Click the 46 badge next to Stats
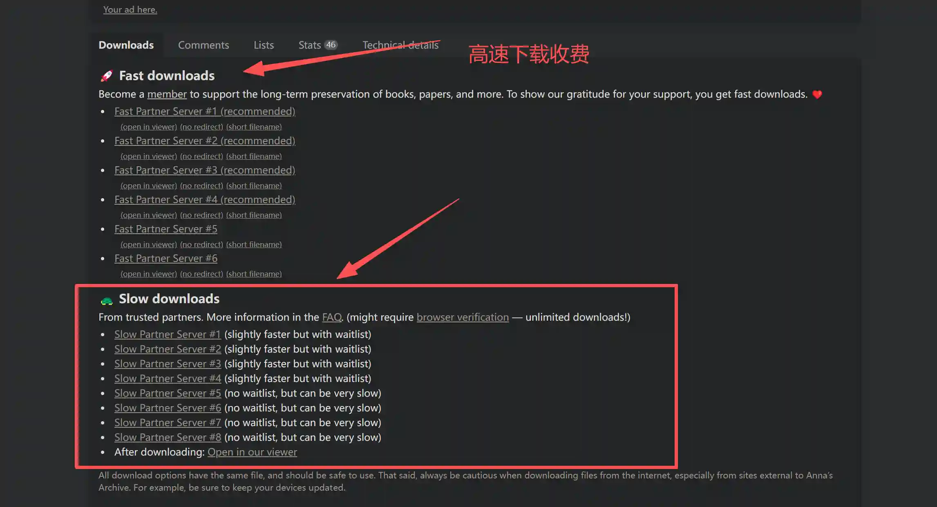The height and width of the screenshot is (507, 937). click(331, 45)
